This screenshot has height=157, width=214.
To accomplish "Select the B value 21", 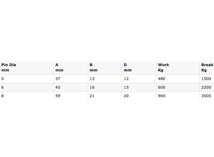I will [92, 96].
